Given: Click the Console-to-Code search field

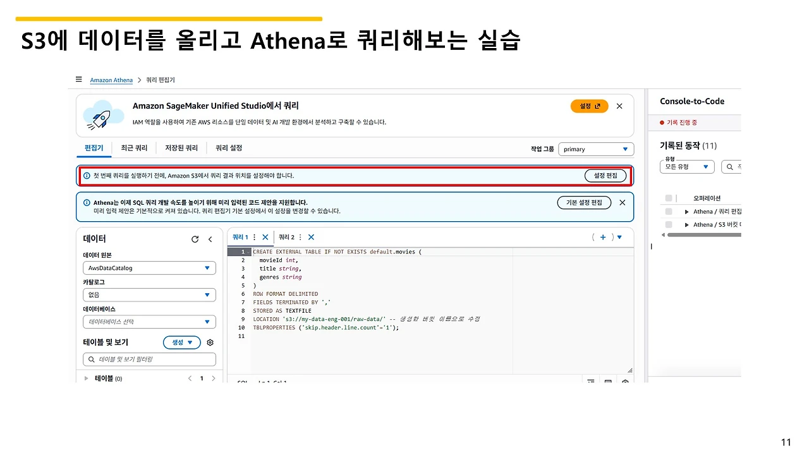Looking at the screenshot, I should (732, 167).
